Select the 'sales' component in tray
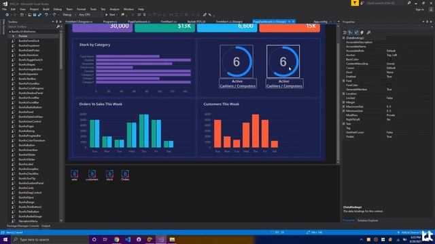The height and width of the screenshot is (244, 435). (74, 176)
